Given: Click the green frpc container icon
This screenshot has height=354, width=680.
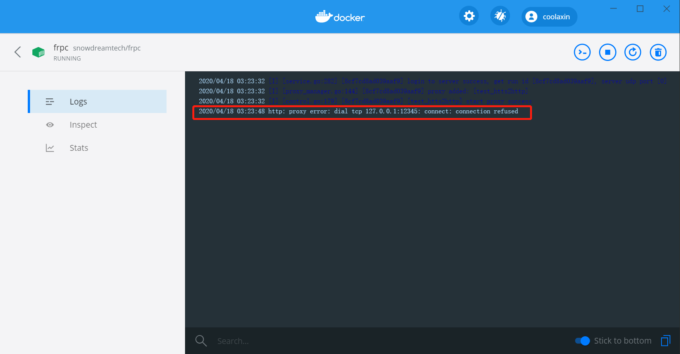Looking at the screenshot, I should pos(38,52).
